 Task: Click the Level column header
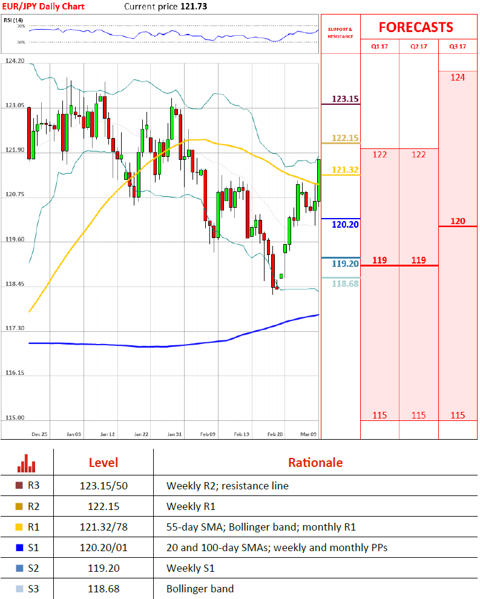[104, 463]
